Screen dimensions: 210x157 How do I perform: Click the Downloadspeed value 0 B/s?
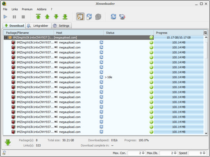114,140
